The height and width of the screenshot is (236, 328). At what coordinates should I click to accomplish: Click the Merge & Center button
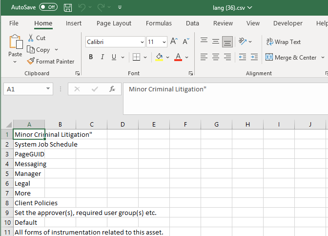[x=291, y=57]
